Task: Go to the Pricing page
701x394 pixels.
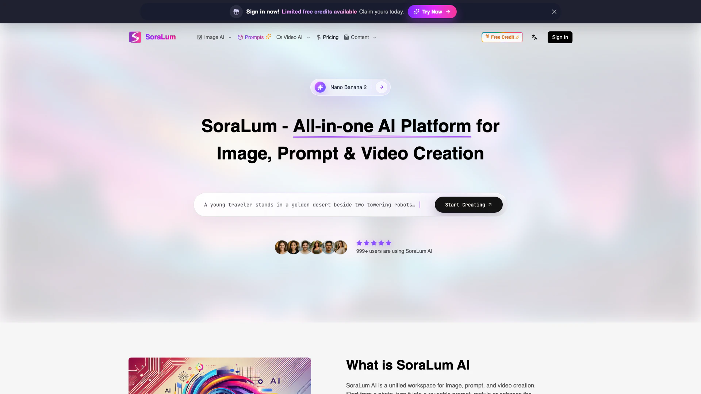Action: pos(327,37)
